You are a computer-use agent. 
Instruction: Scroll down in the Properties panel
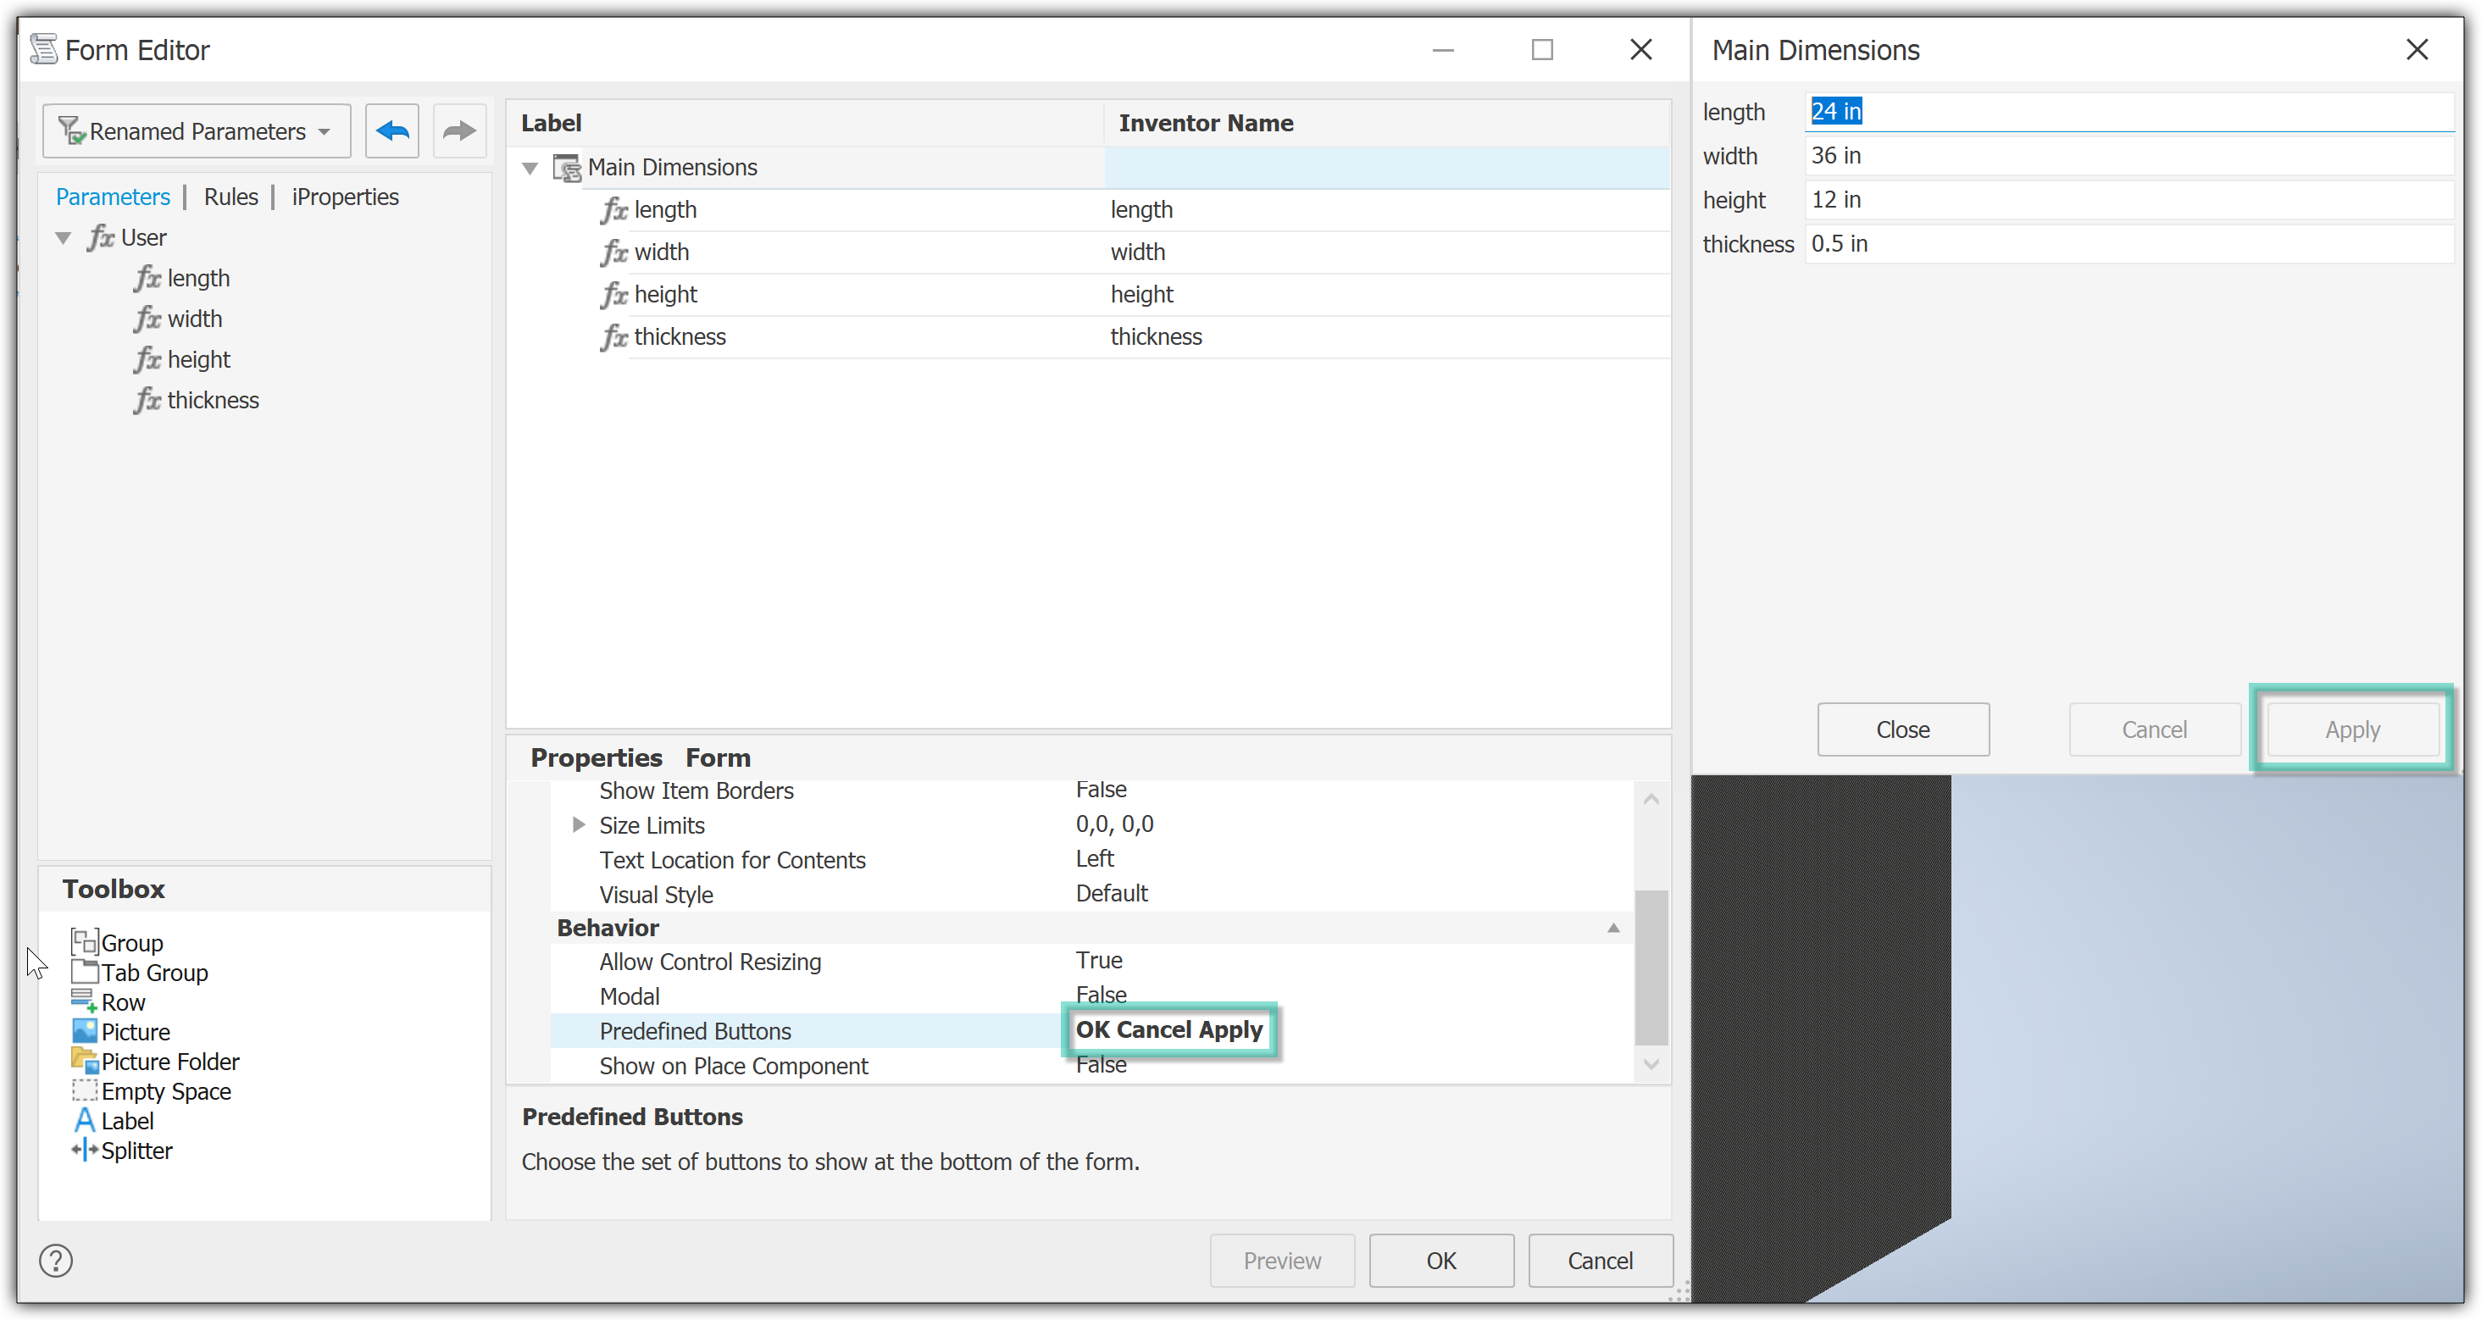(1649, 1066)
